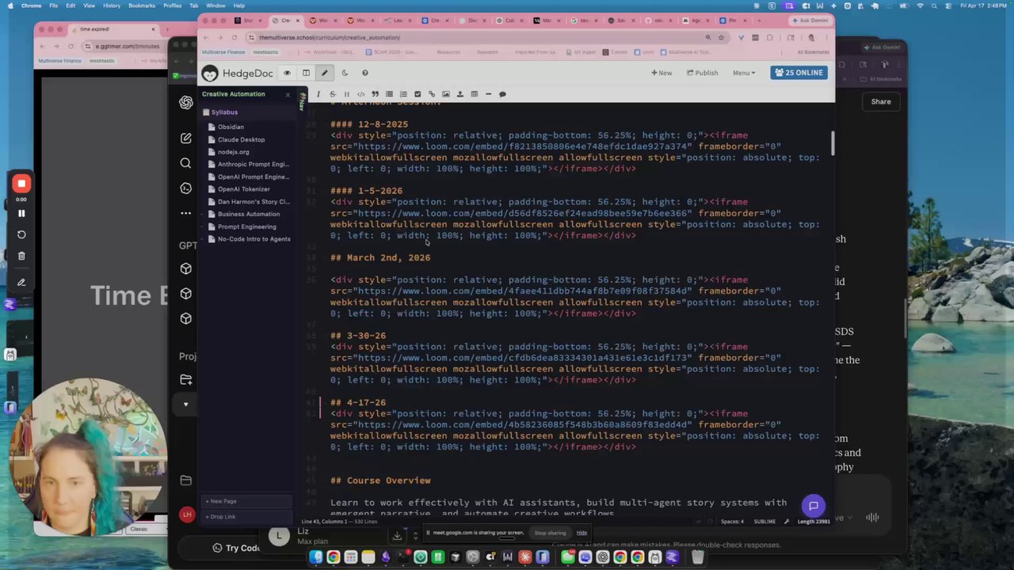Pause the screen recording
1014x570 pixels.
21,213
